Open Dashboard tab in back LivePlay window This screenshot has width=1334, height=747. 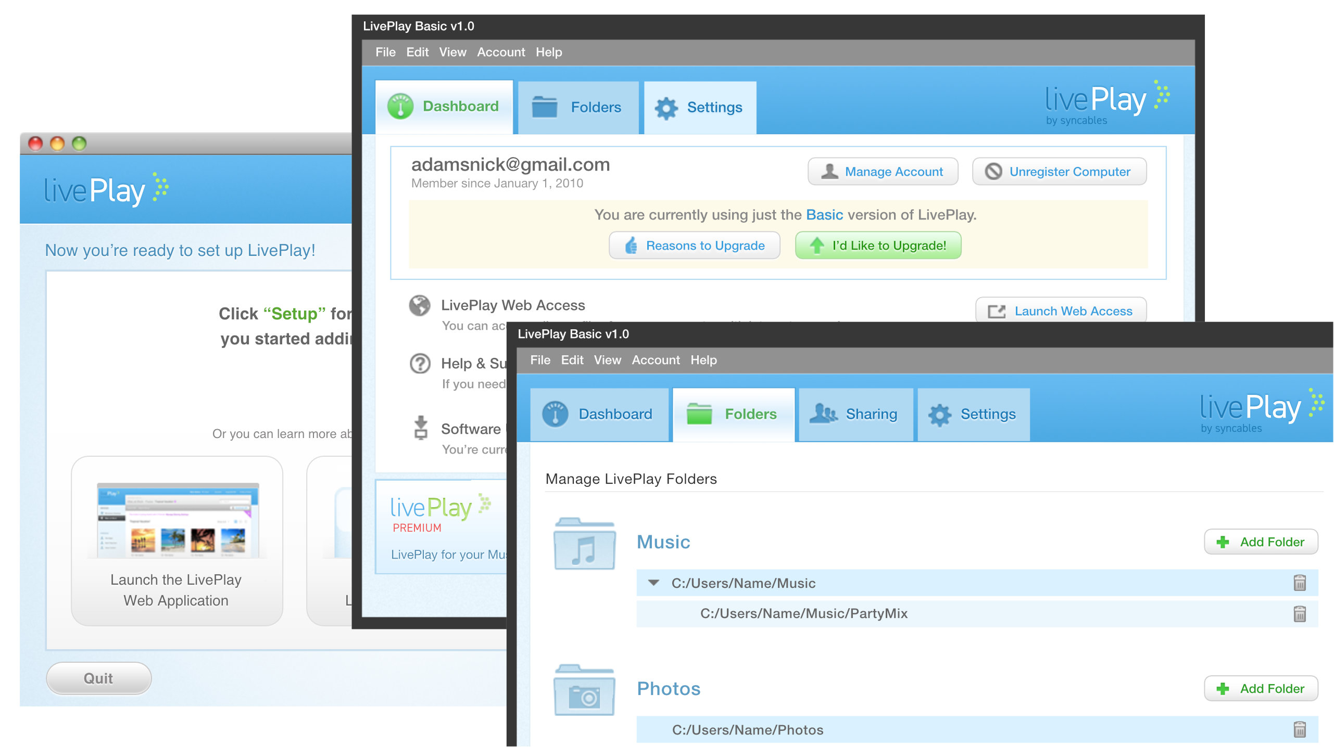tap(444, 107)
